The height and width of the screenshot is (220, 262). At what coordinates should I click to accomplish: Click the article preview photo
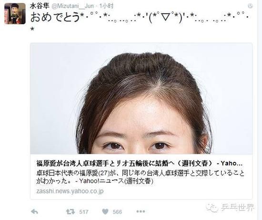(x=141, y=99)
